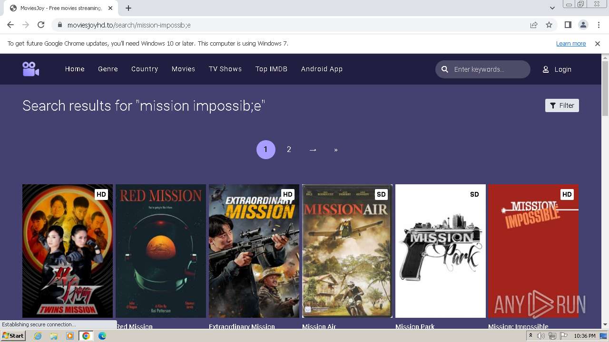This screenshot has width=609, height=342.
Task: Click the "Search results for" heading
Action: click(144, 105)
